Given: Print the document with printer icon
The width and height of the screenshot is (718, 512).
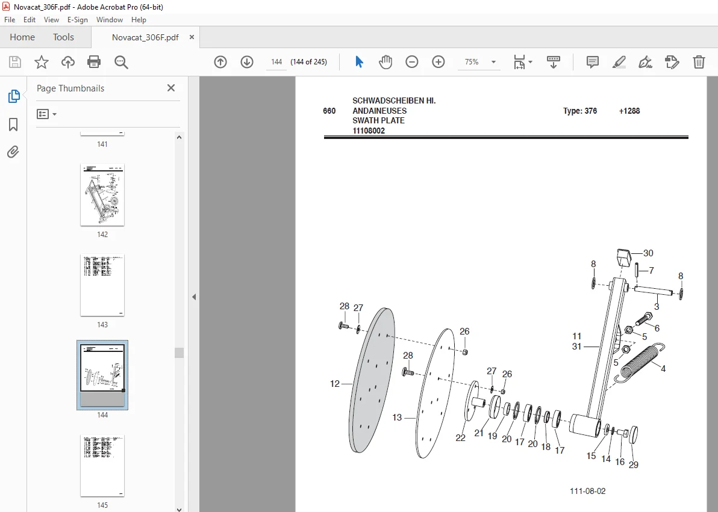Looking at the screenshot, I should point(94,62).
